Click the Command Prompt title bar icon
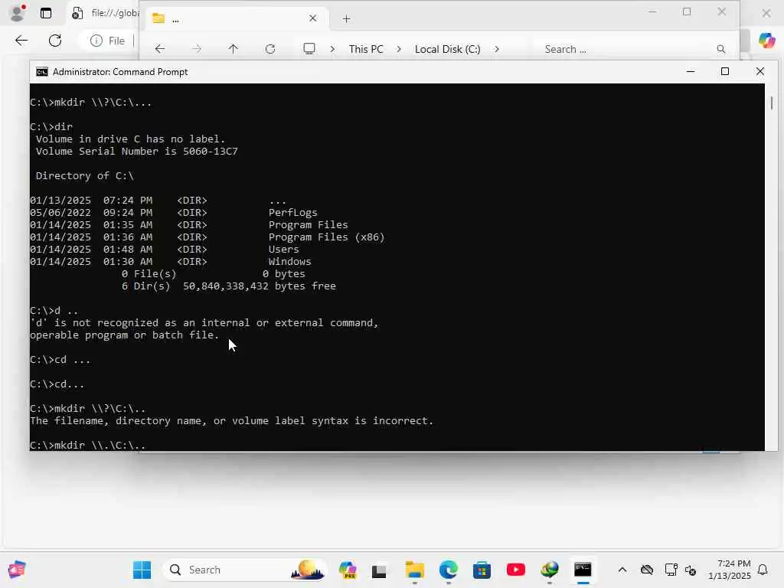Screen dimensions: 784x588 coord(42,72)
